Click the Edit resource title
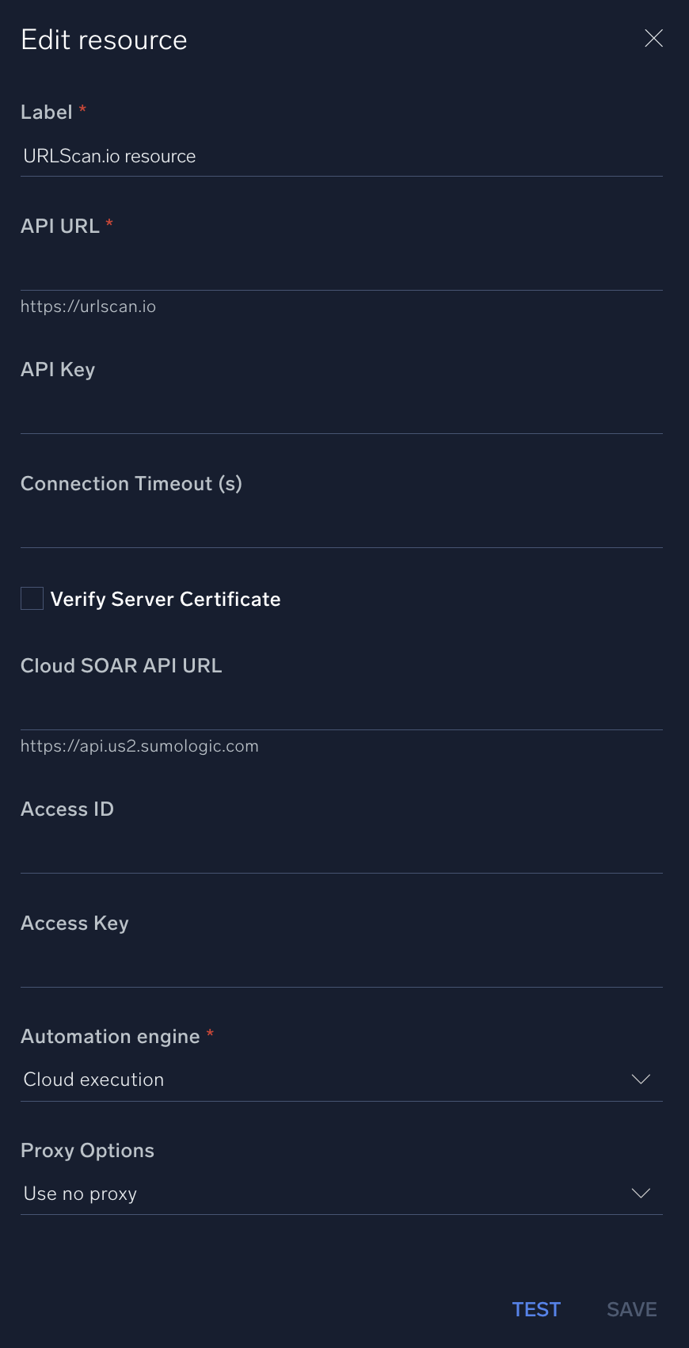This screenshot has height=1348, width=689. pyautogui.click(x=104, y=40)
